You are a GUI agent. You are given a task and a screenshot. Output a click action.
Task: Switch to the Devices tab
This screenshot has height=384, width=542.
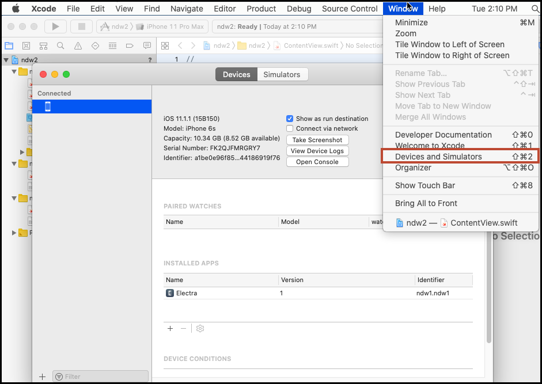(x=236, y=75)
